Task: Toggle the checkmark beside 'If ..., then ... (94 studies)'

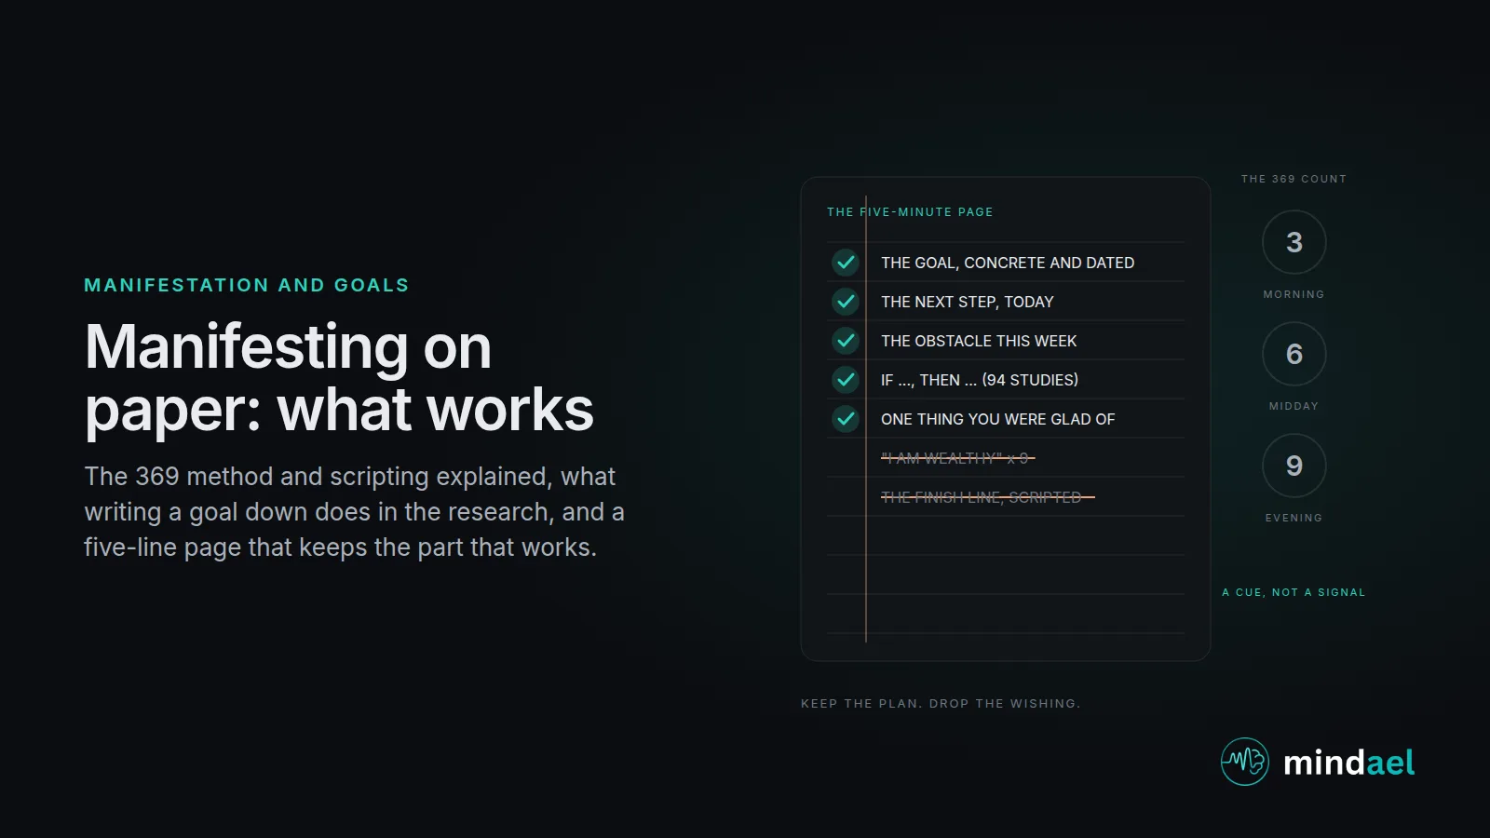Action: (x=846, y=380)
